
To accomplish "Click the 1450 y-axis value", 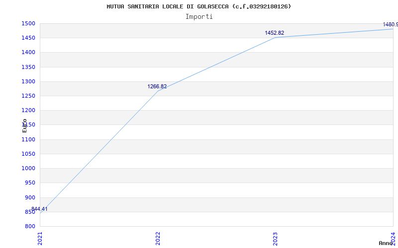I will coord(28,38).
